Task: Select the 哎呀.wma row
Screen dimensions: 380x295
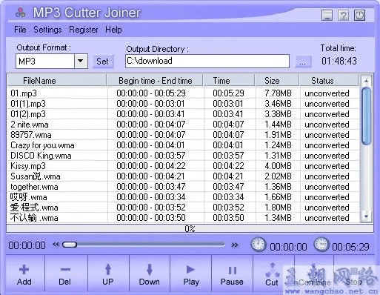Action: (183, 197)
